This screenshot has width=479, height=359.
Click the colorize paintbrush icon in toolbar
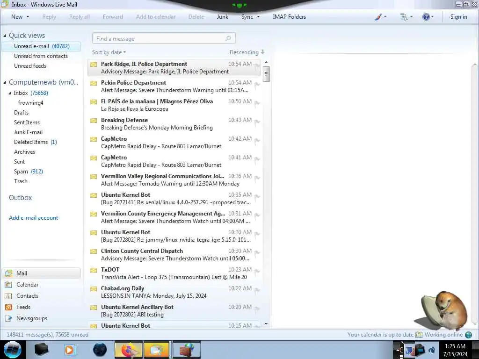[x=378, y=17]
